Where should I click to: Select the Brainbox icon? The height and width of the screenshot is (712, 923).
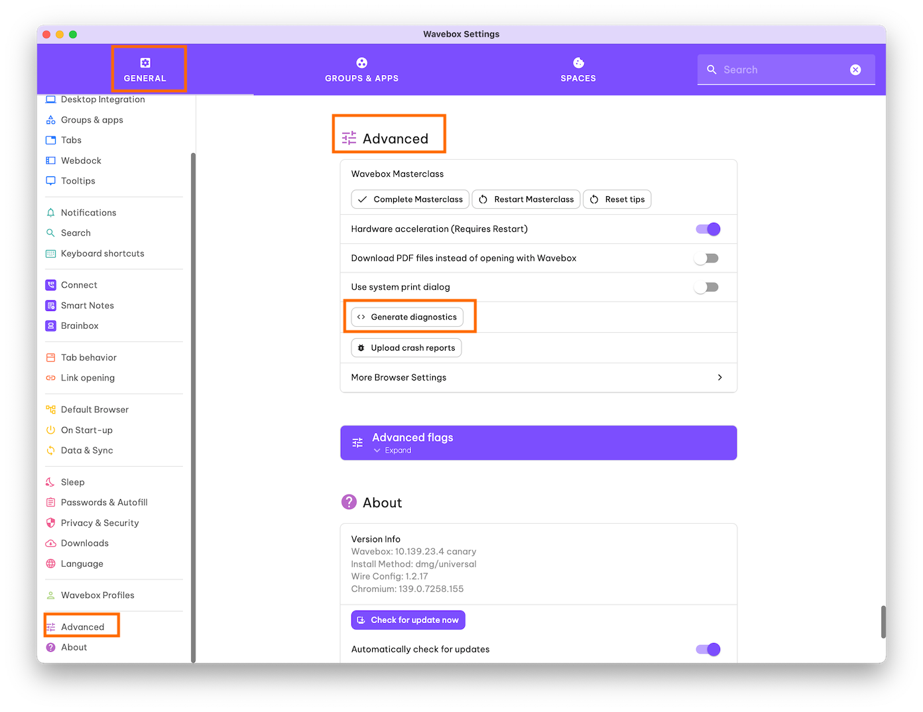(x=50, y=326)
